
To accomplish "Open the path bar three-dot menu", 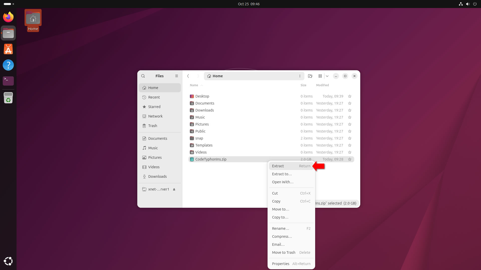I will tap(300, 76).
